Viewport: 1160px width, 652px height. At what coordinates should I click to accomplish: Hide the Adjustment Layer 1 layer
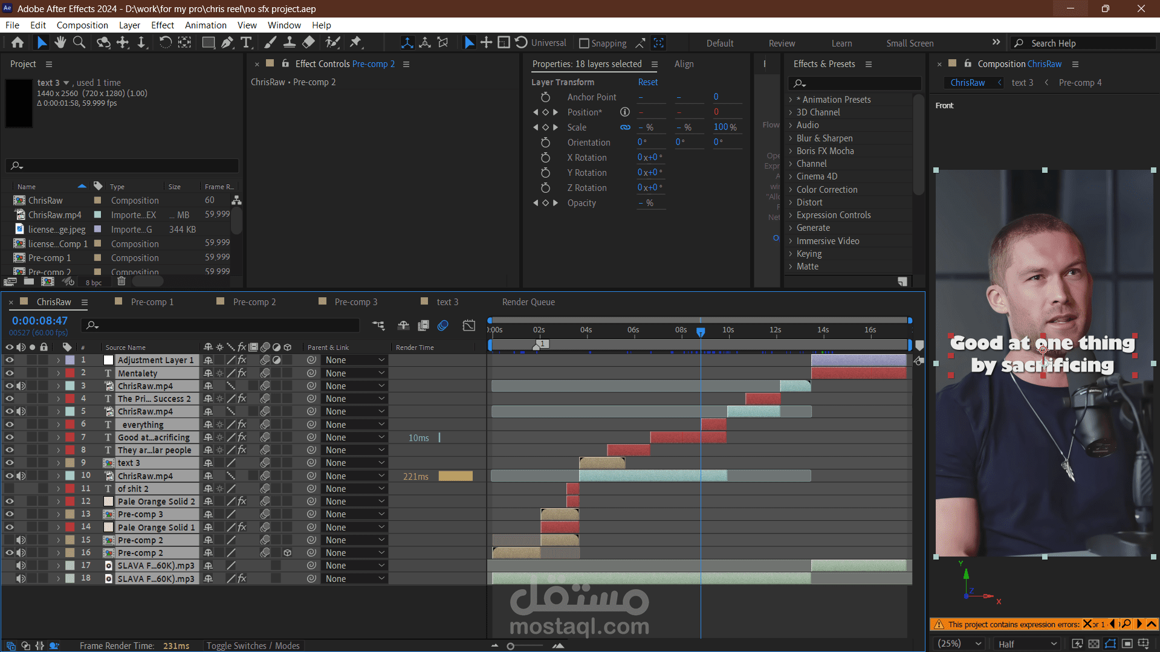tap(9, 360)
